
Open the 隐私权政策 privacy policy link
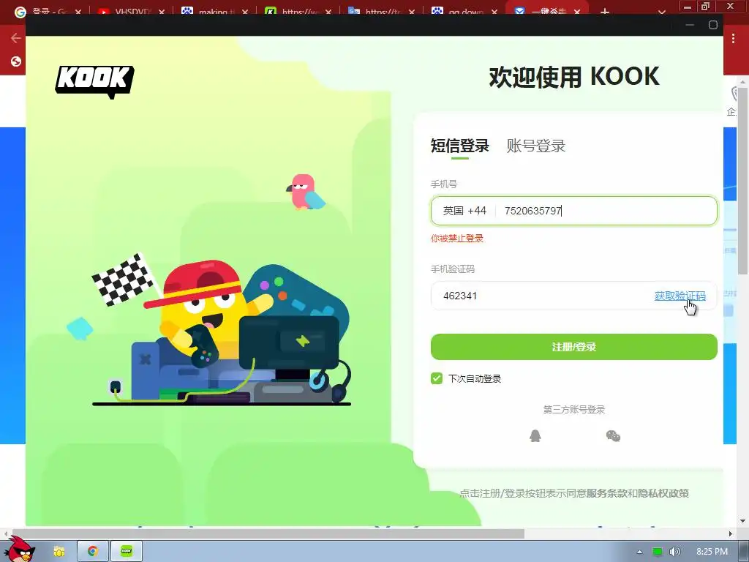(663, 493)
